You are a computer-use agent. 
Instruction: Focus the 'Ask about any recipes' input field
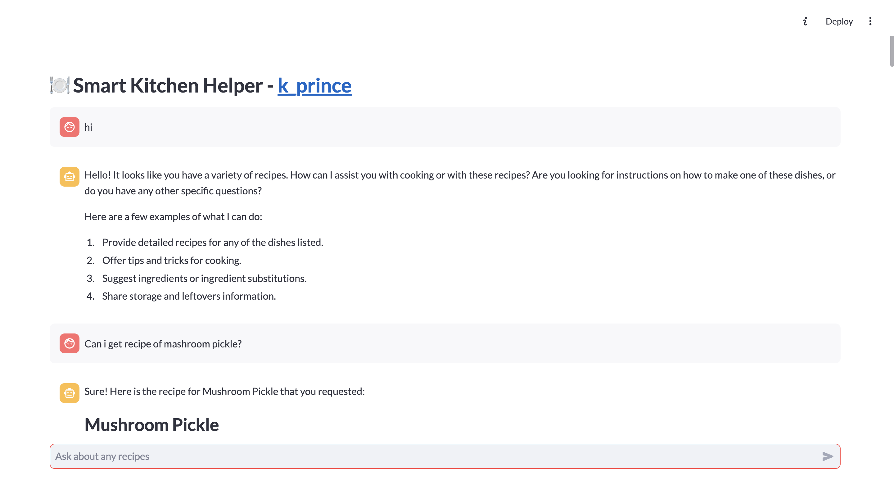click(436, 456)
